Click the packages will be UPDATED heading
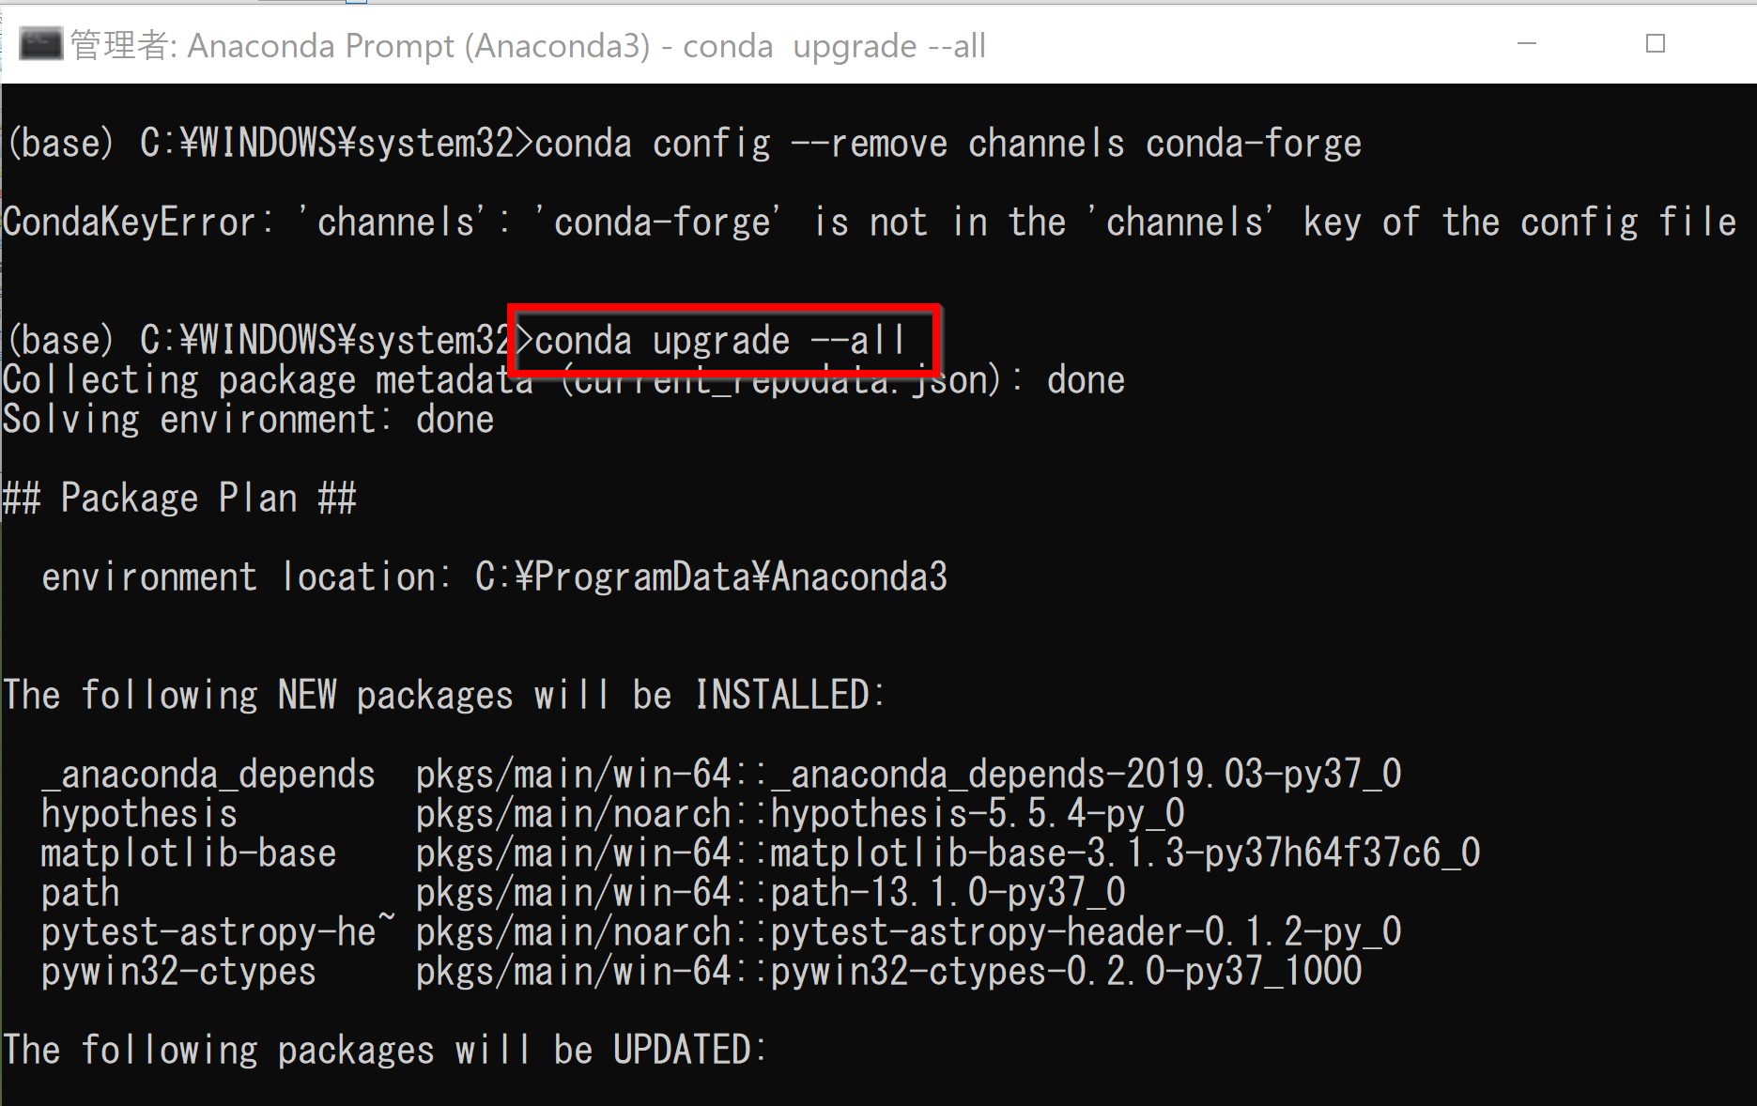The height and width of the screenshot is (1106, 1757). click(x=385, y=1051)
